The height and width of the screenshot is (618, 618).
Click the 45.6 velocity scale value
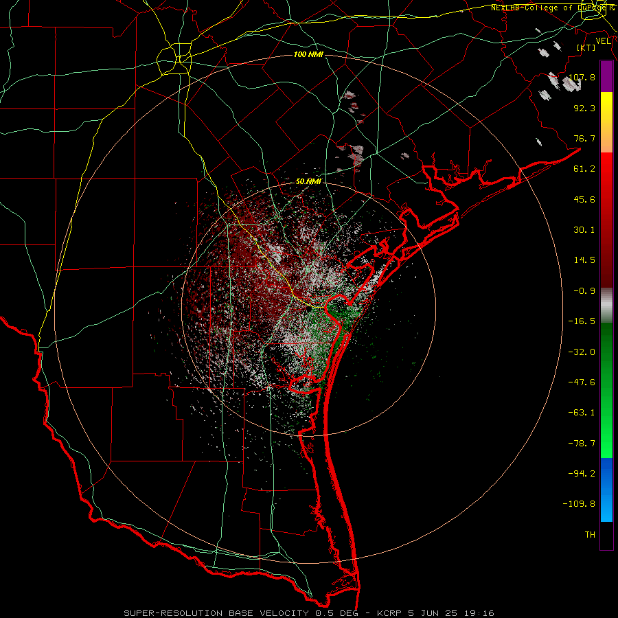tap(584, 199)
